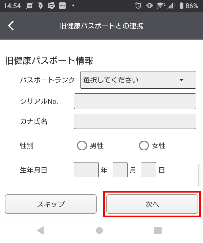The width and height of the screenshot is (203, 243).
Task: Tap the back arrow in header
Action: point(11,26)
